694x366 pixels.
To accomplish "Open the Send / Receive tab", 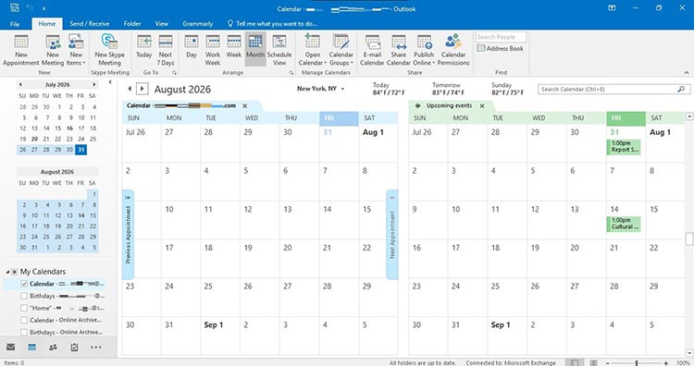I will [x=90, y=24].
